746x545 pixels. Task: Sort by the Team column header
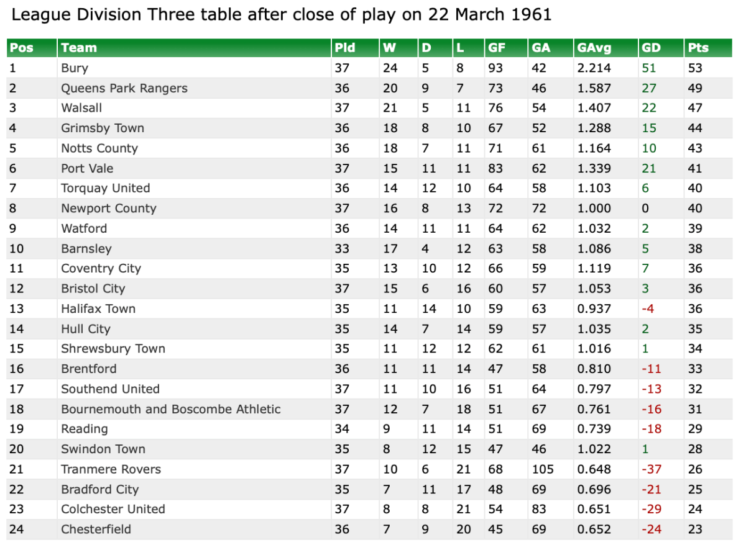pyautogui.click(x=79, y=48)
